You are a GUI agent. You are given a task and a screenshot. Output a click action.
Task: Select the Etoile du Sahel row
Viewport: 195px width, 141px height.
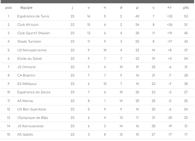(x=30, y=58)
